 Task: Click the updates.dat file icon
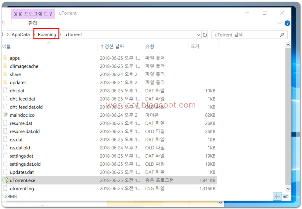coord(5,172)
